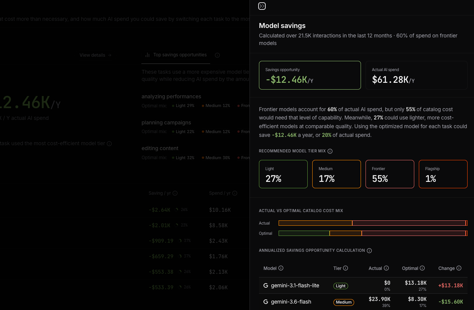Select the gemini-3.6-flash model name
This screenshot has height=310, width=474.
coord(291,302)
